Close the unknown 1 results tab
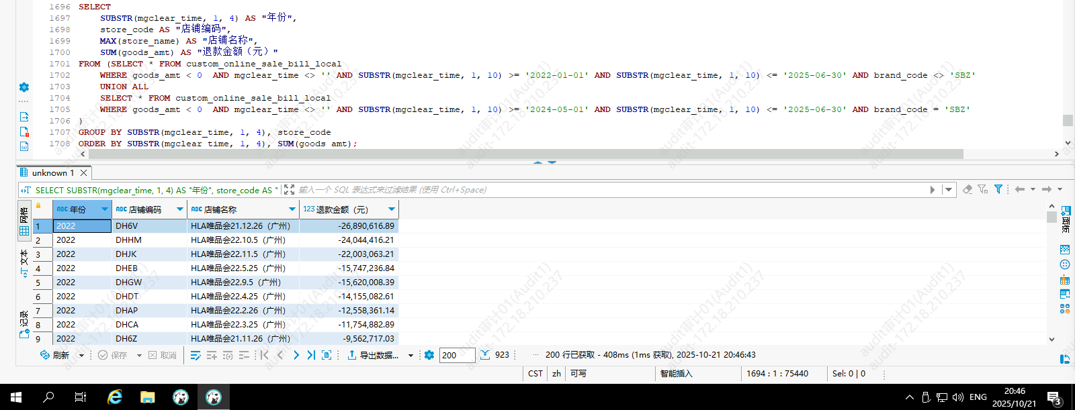 pos(84,172)
